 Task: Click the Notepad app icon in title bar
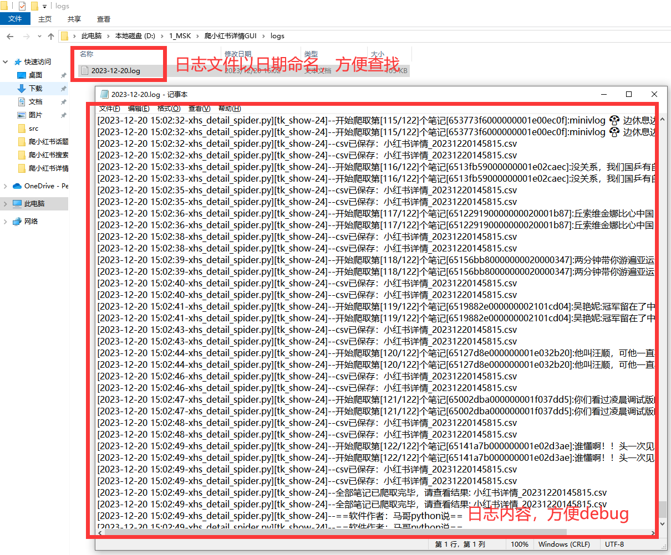click(104, 94)
